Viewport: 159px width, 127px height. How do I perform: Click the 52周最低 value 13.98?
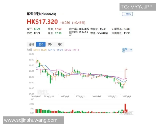click(127, 33)
